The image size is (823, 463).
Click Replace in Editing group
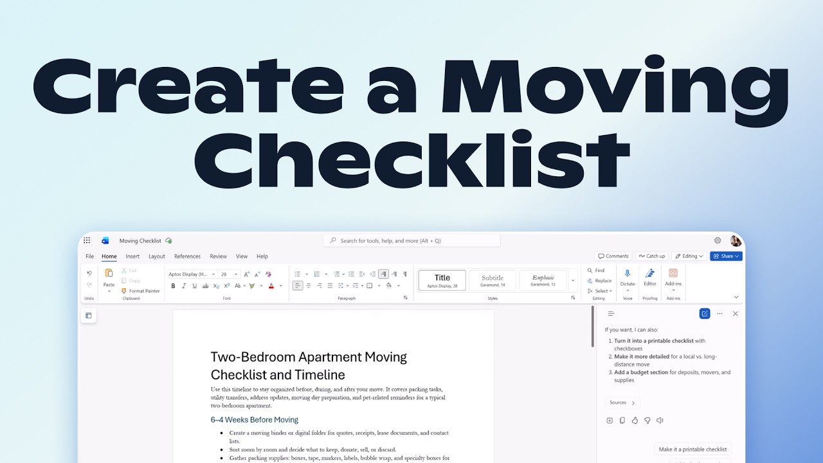[x=599, y=281]
